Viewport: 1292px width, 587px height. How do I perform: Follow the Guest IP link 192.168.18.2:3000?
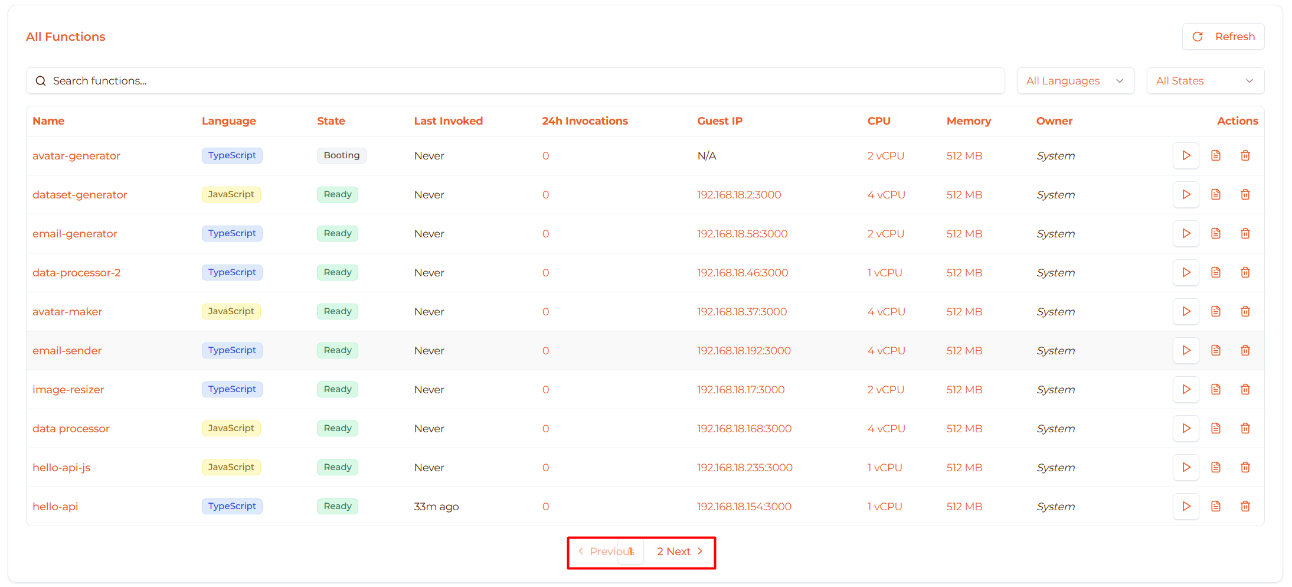tap(739, 194)
